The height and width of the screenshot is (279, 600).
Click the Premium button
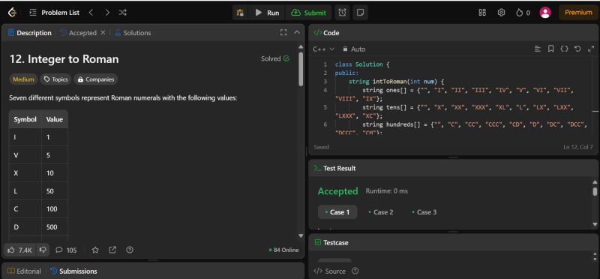point(578,13)
